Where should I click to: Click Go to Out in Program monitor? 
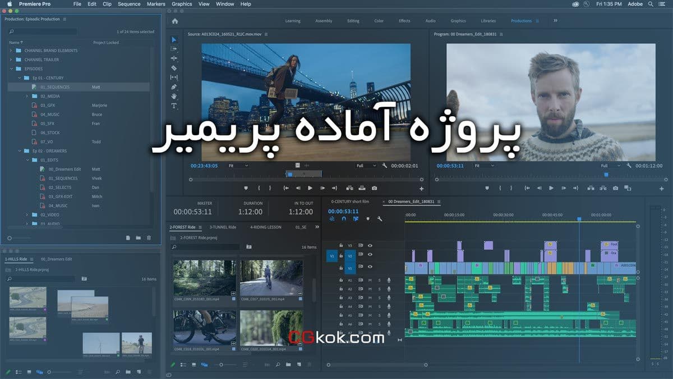pyautogui.click(x=576, y=188)
